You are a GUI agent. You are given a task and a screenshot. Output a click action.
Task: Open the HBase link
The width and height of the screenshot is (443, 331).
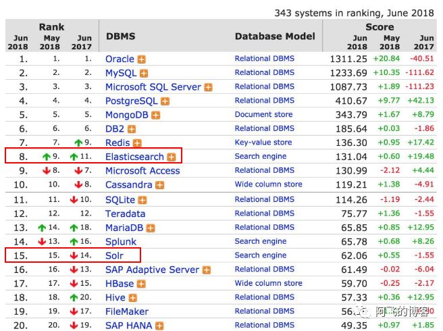(120, 284)
